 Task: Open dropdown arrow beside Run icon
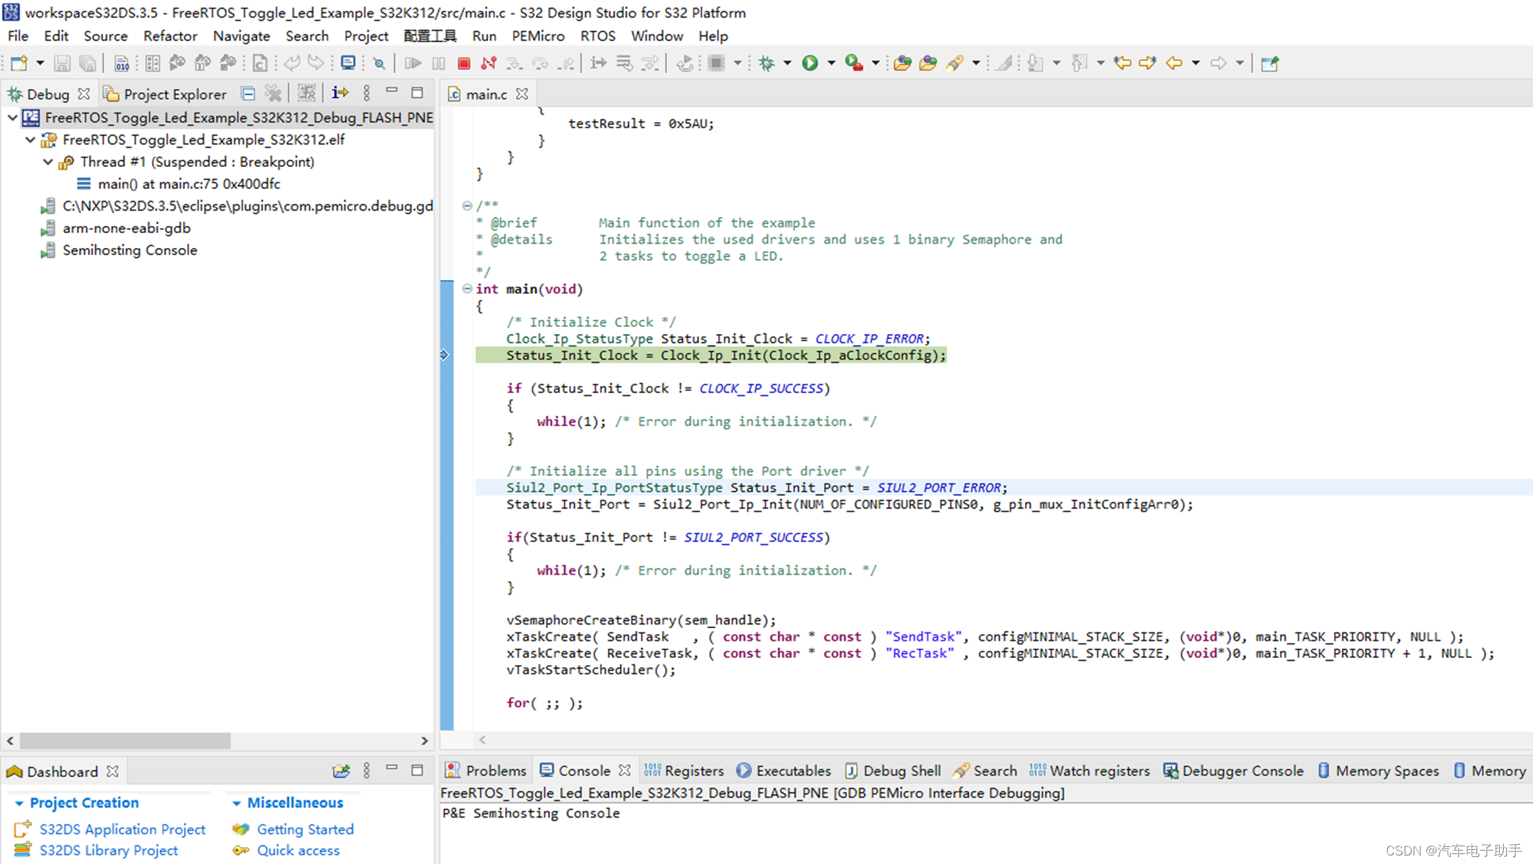click(x=831, y=63)
